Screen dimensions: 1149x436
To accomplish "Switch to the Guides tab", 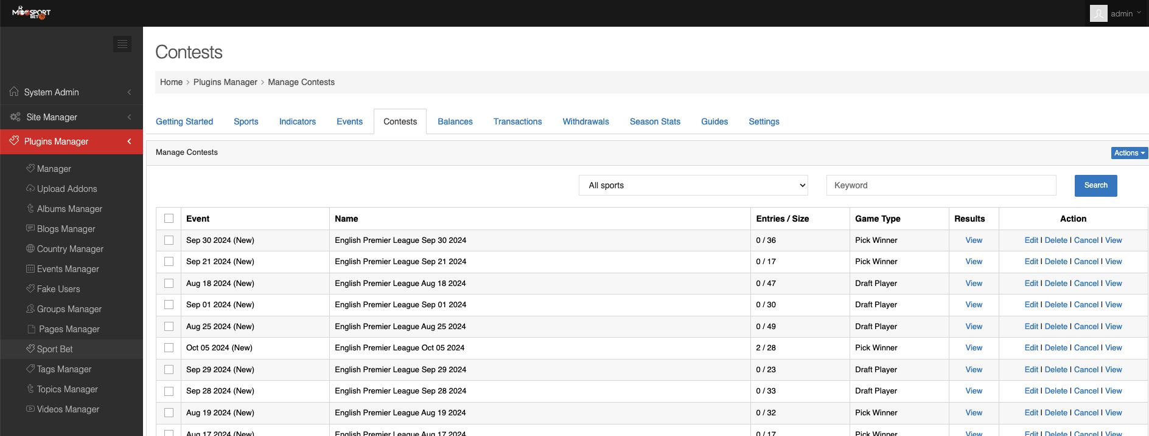I will [714, 121].
